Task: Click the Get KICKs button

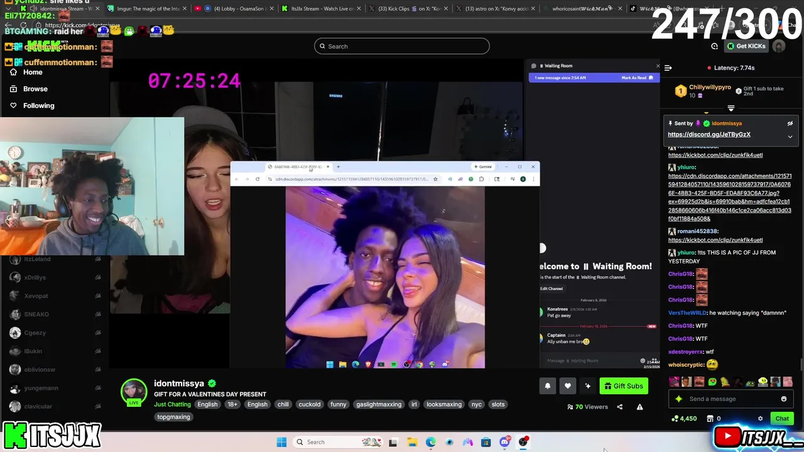Action: [x=746, y=46]
